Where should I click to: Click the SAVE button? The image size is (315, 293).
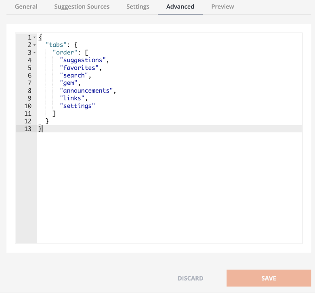point(269,278)
